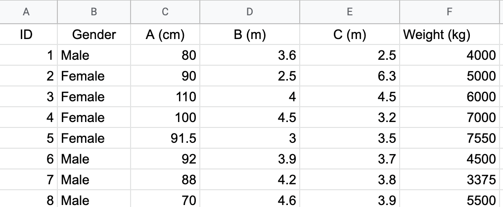
Task: Select column F header
Action: point(450,12)
